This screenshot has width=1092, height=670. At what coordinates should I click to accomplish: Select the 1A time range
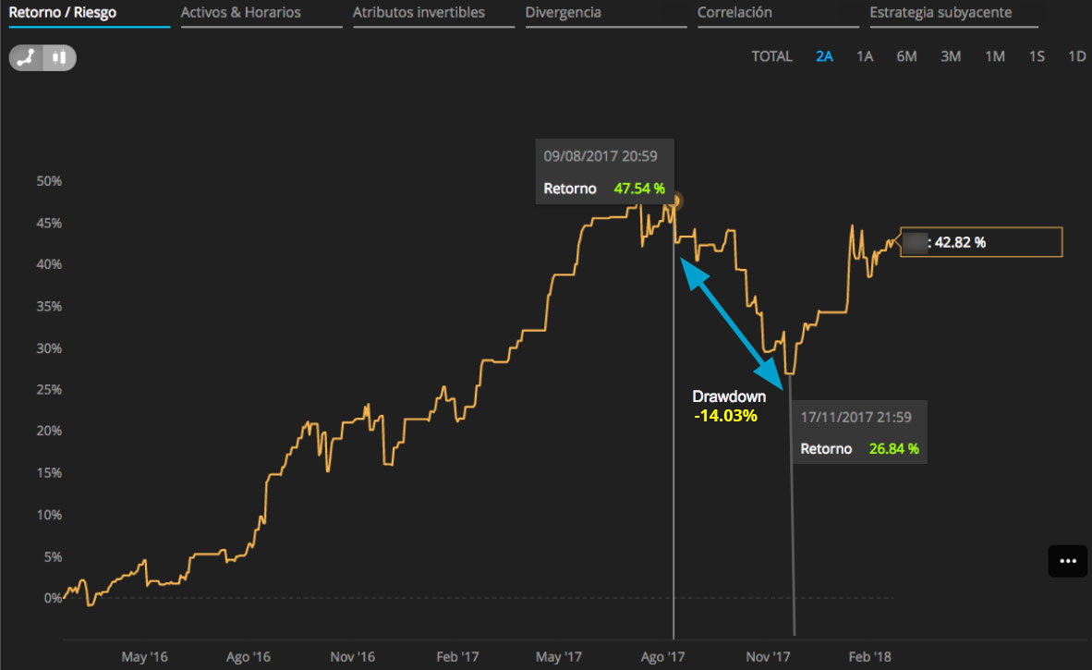click(x=865, y=56)
